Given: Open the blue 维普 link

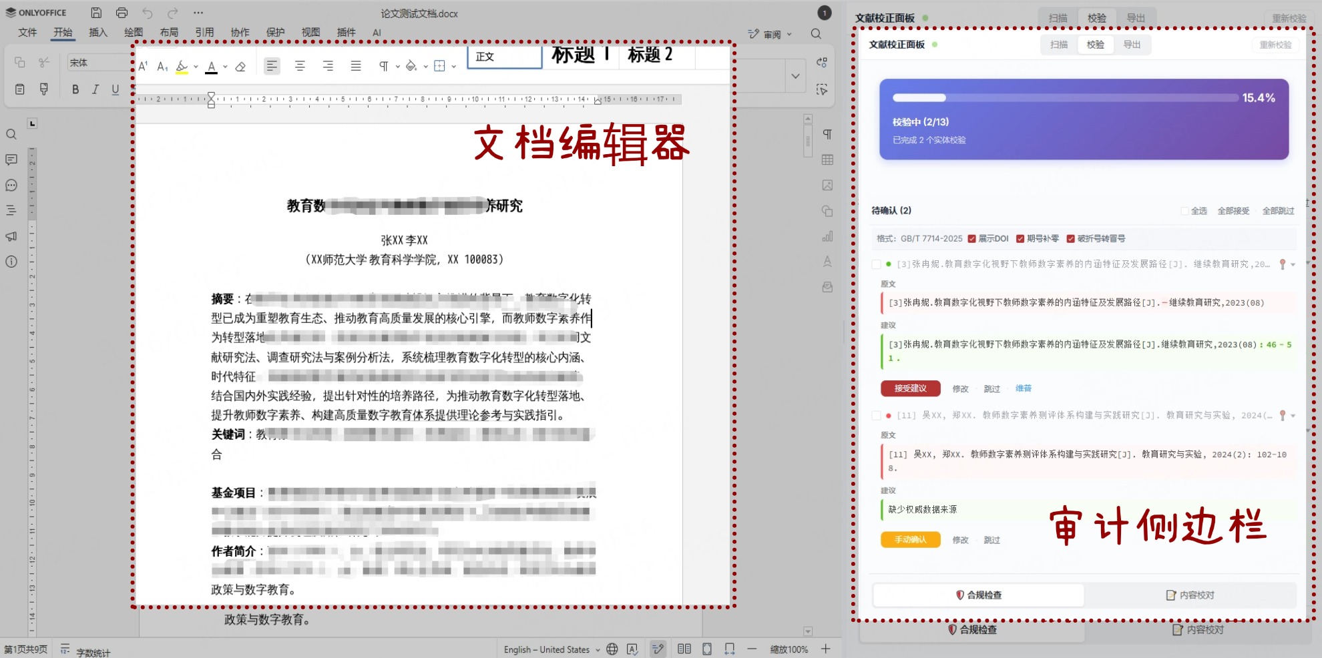Looking at the screenshot, I should point(1023,388).
